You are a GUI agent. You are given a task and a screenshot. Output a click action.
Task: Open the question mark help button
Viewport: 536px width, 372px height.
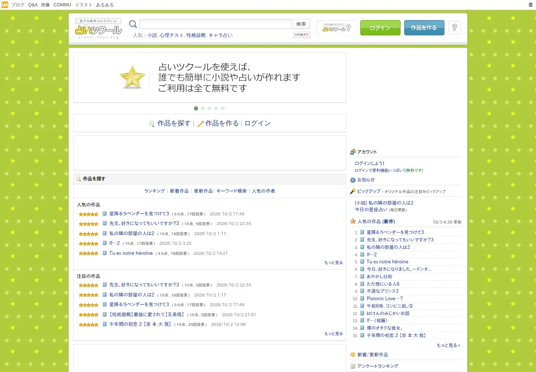point(454,28)
